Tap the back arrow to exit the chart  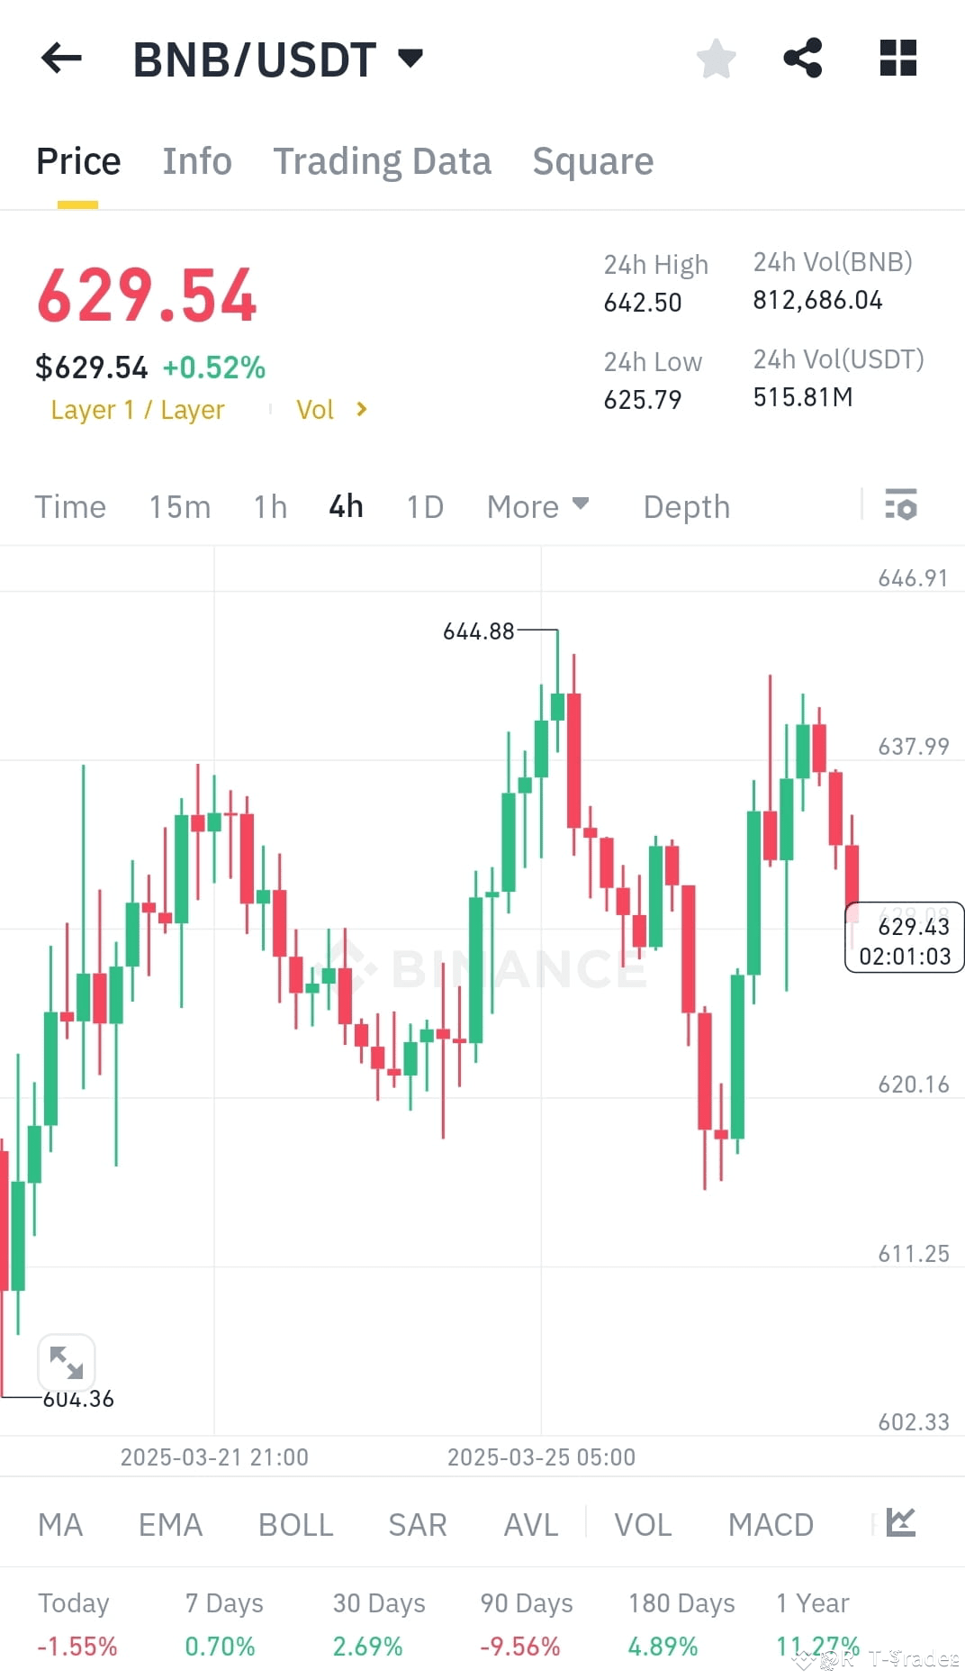(x=60, y=58)
